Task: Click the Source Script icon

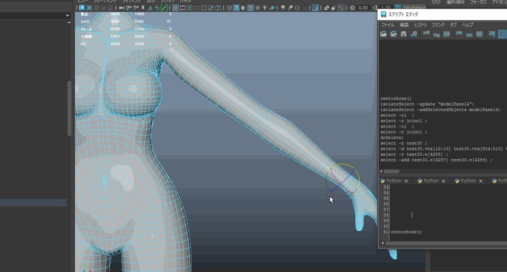Action: click(394, 34)
